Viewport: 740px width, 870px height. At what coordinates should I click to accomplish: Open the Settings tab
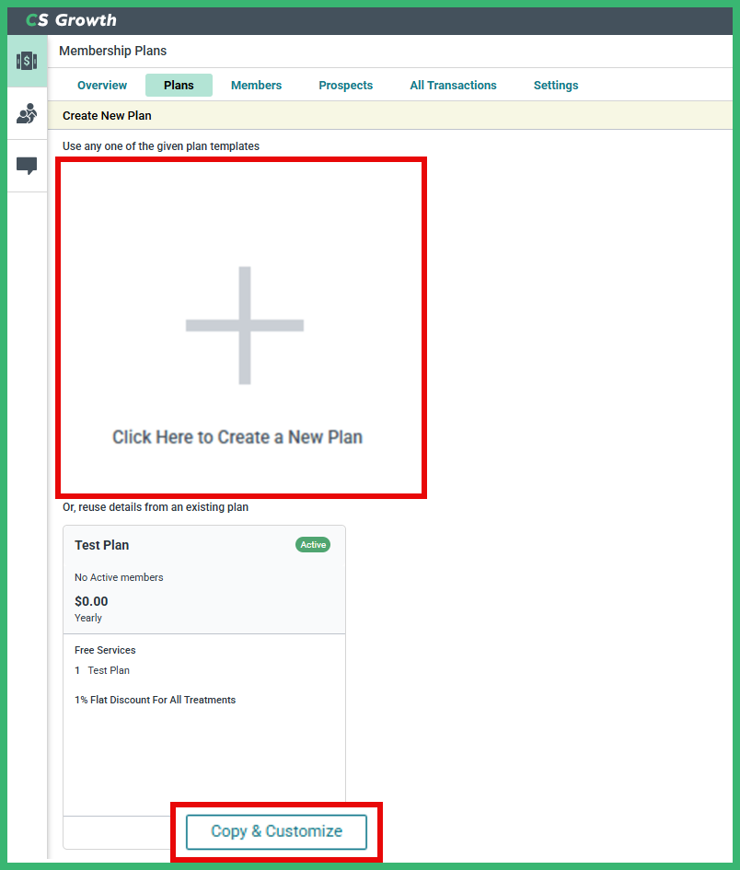click(x=555, y=85)
